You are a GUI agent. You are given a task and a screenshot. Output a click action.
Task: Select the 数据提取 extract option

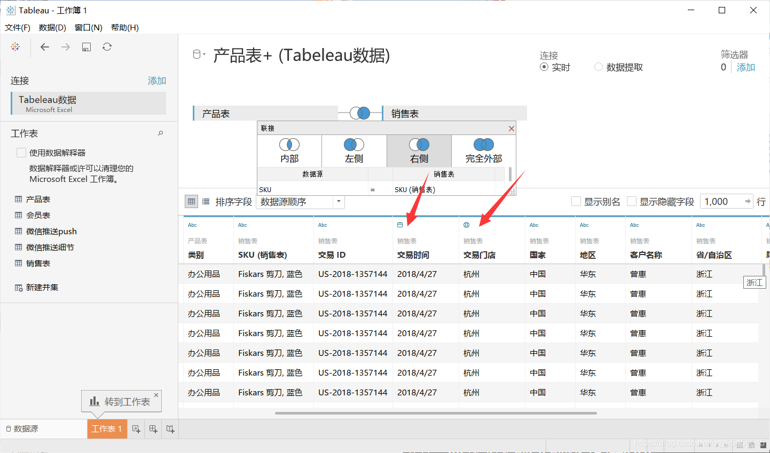[599, 67]
